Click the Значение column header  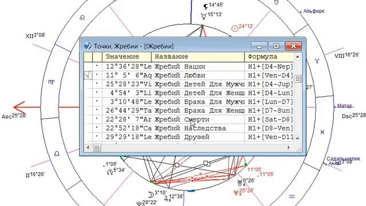click(x=127, y=57)
